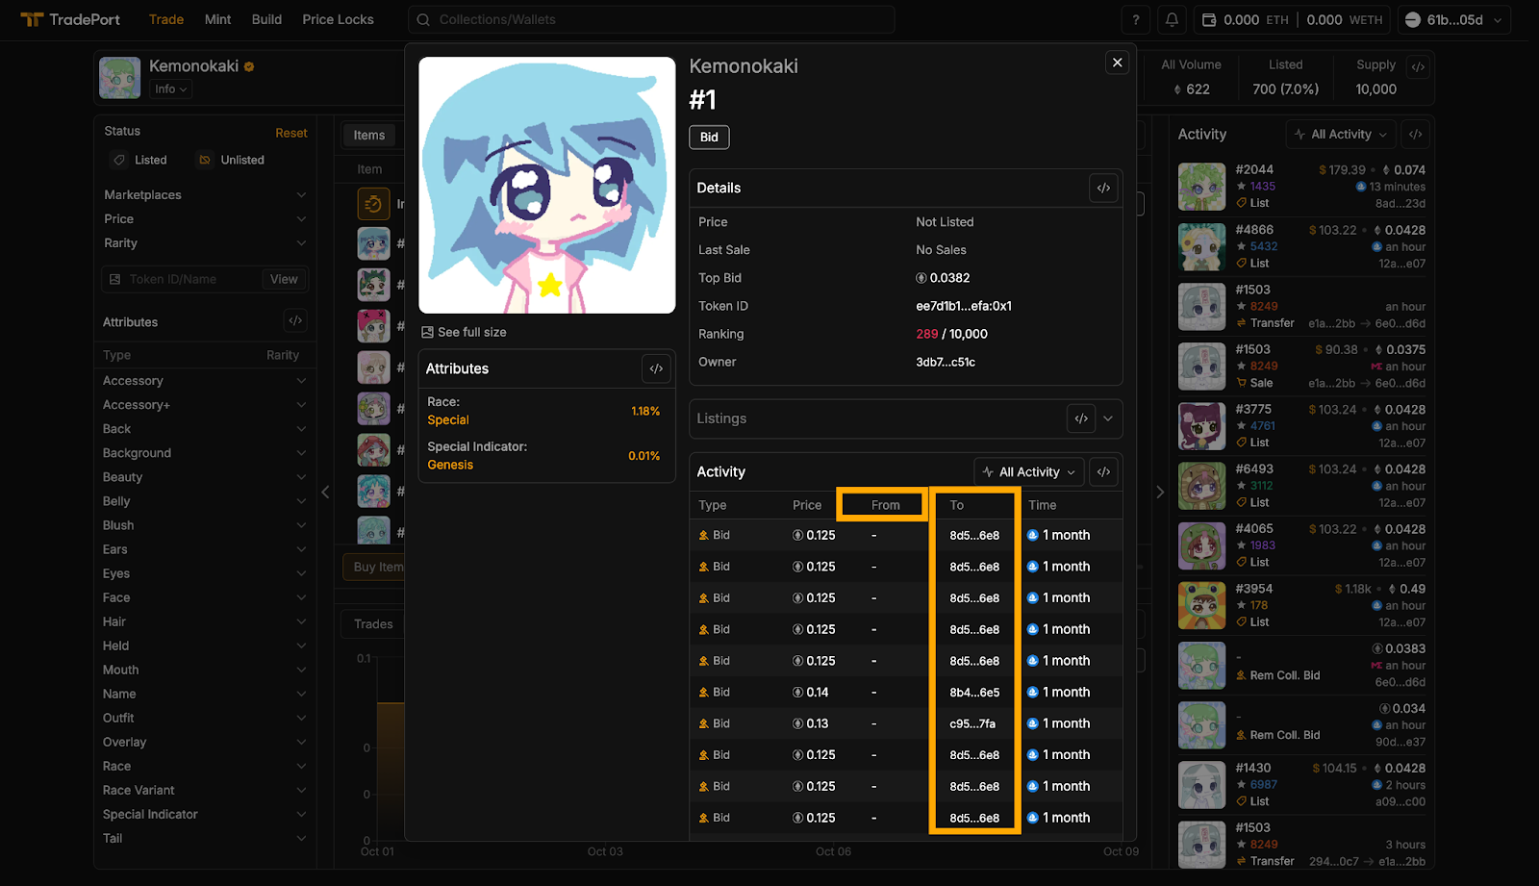Switch to the Trades tab
1539x886 pixels.
click(x=373, y=624)
